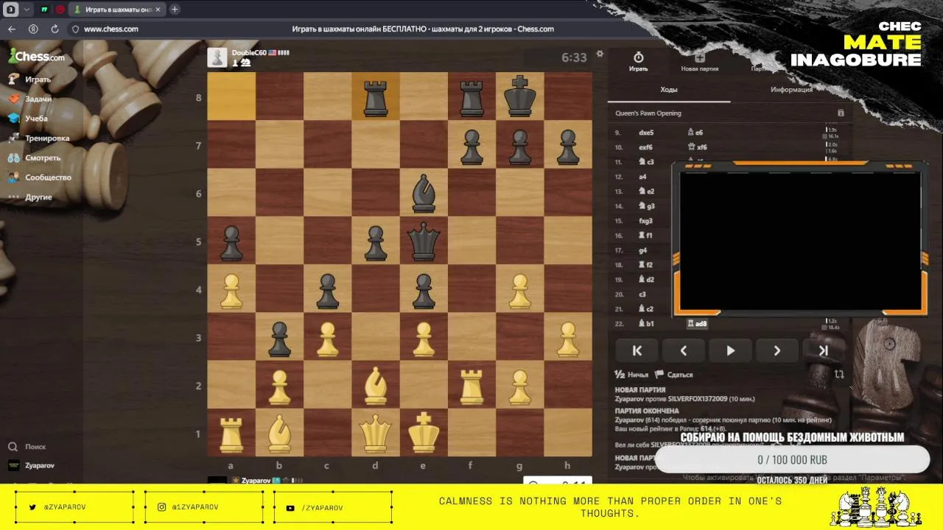
Task: Select move 17 g4 in move list
Action: click(x=642, y=250)
